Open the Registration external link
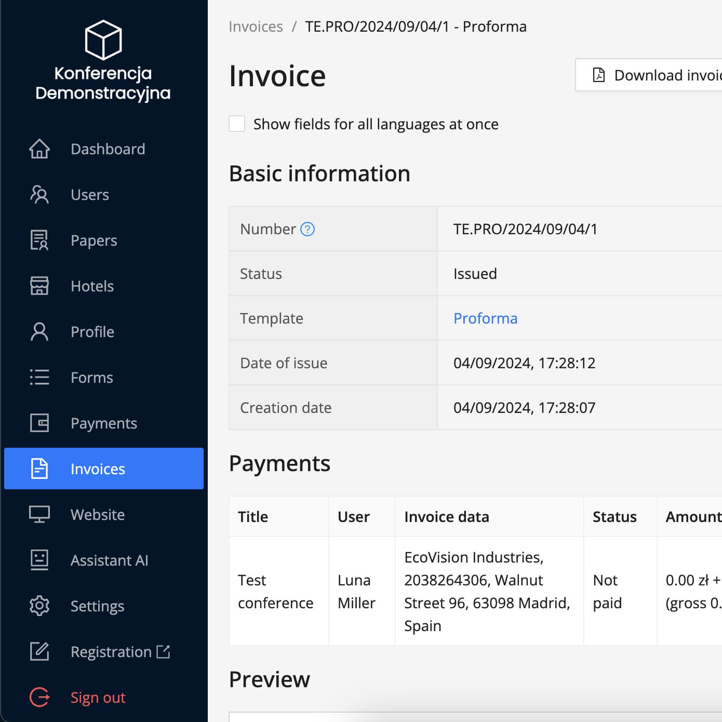 pyautogui.click(x=104, y=652)
